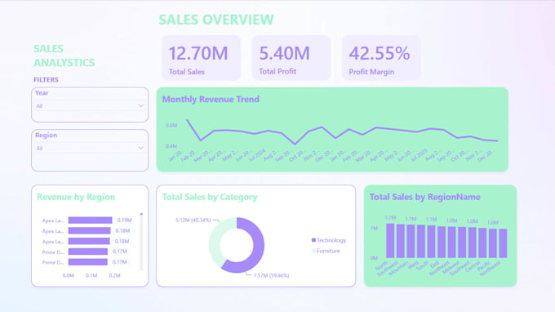The image size is (555, 312).
Task: Click the Jul 2024 axis label
Action: (x=257, y=155)
